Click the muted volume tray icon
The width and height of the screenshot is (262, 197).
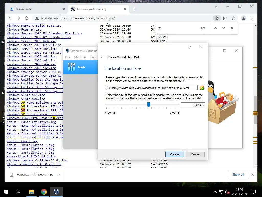pos(227,192)
